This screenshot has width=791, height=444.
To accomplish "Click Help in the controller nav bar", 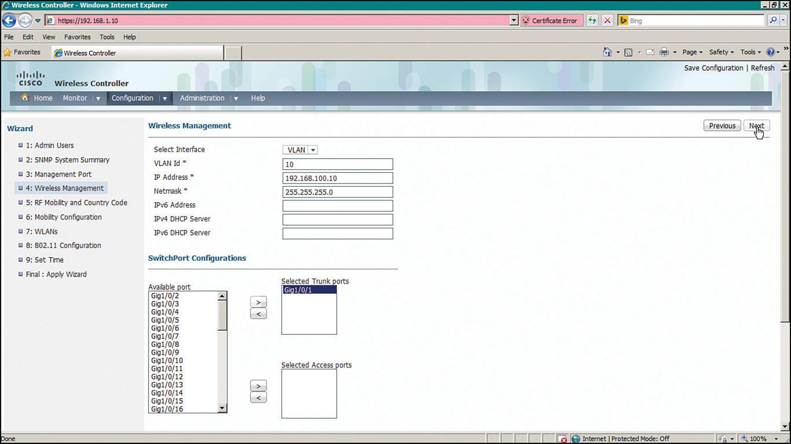I will click(x=258, y=98).
